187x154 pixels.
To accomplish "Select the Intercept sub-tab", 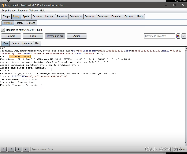I will 8,23.
